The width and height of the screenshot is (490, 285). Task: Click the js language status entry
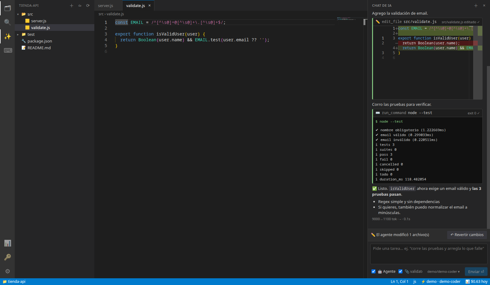click(415, 282)
